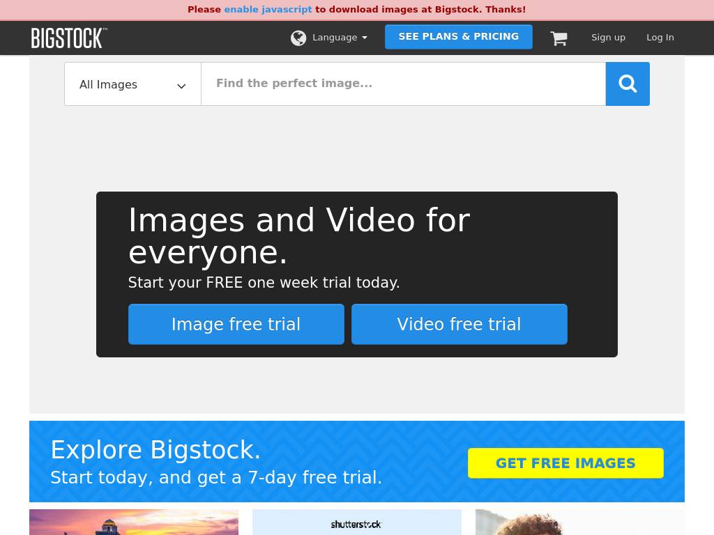Click the yellow Get Free Images button
The width and height of the screenshot is (714, 535).
(565, 463)
